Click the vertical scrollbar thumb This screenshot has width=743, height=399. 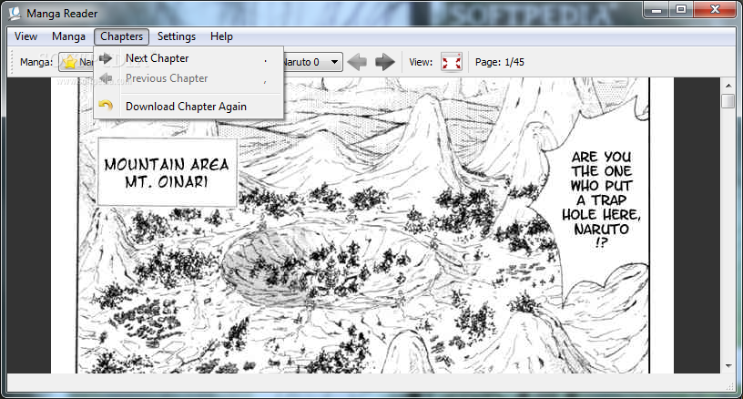(728, 100)
